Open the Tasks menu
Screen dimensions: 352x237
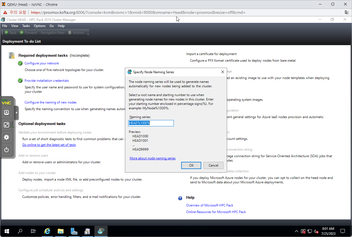(x=26, y=26)
